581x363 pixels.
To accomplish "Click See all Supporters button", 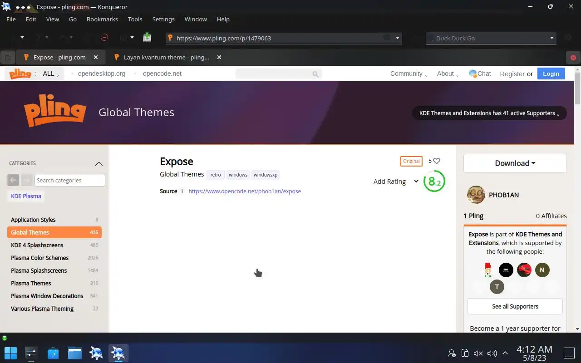I will pos(515,306).
